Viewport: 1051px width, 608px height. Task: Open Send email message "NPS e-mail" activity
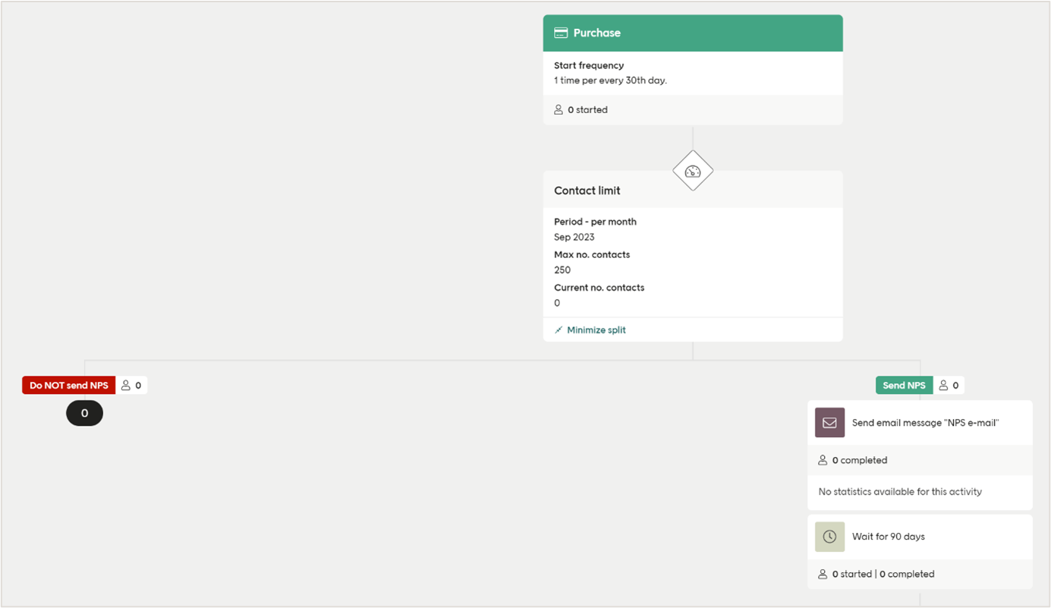pos(920,423)
